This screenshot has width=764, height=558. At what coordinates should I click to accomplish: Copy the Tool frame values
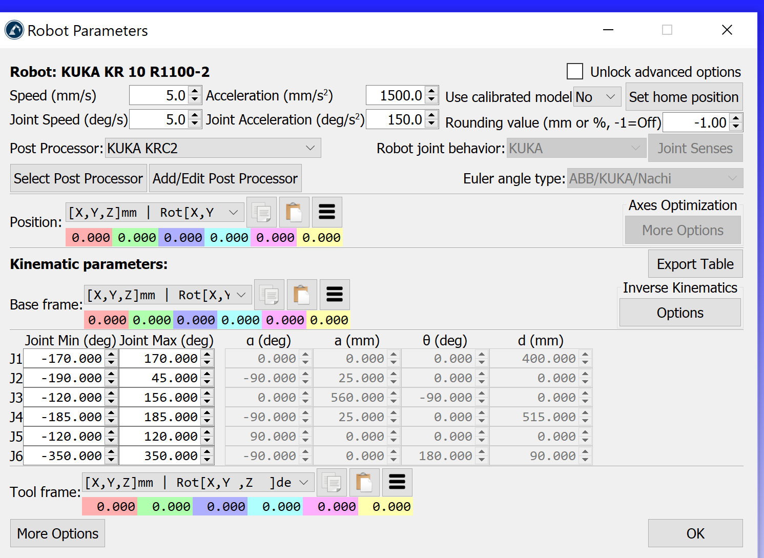332,483
